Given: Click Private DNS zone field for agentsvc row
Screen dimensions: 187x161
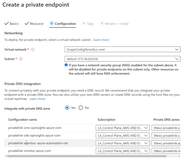Looking at the screenshot, I should click(166, 143).
